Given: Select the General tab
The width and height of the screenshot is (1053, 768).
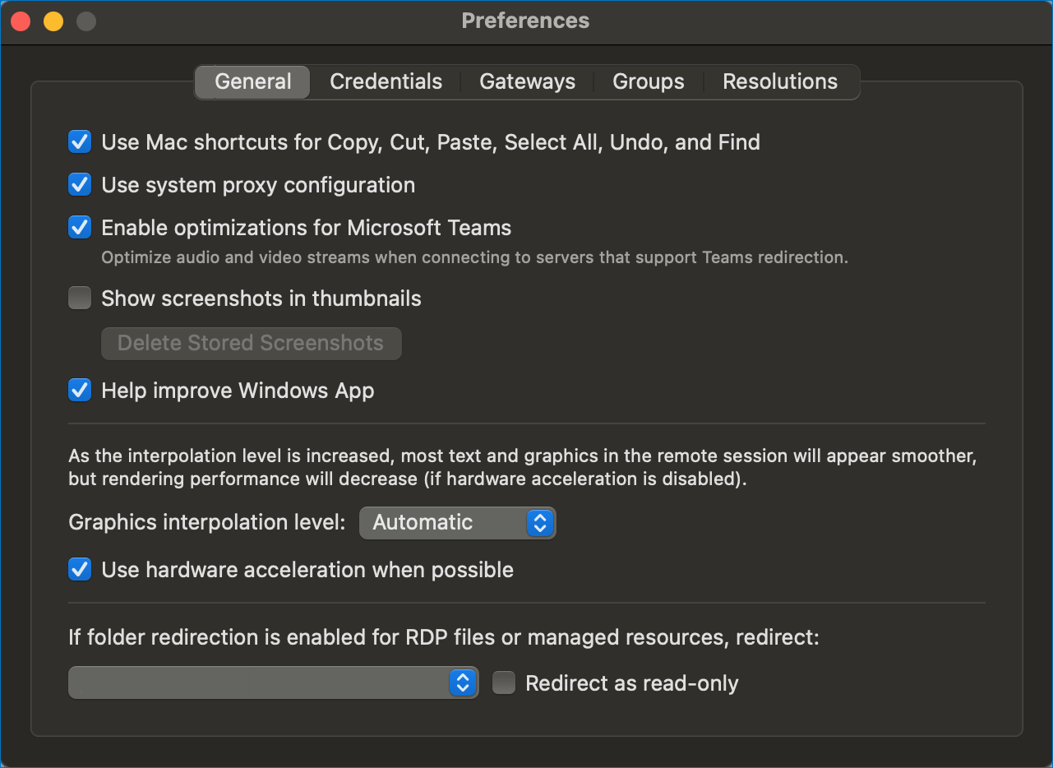Looking at the screenshot, I should [x=253, y=81].
